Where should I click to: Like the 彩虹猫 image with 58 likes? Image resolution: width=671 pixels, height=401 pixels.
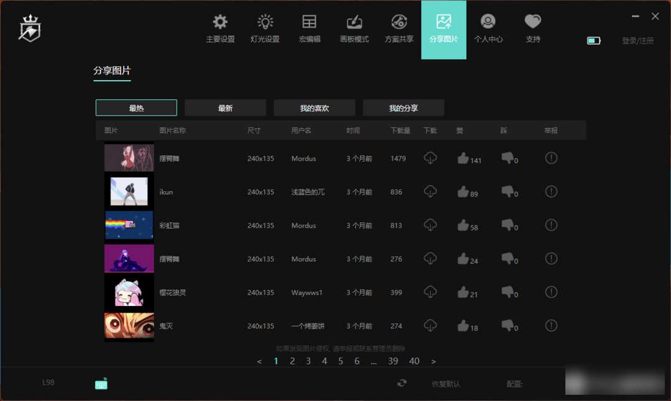click(463, 225)
